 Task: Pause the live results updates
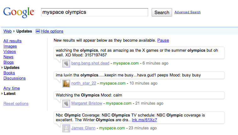163,40
